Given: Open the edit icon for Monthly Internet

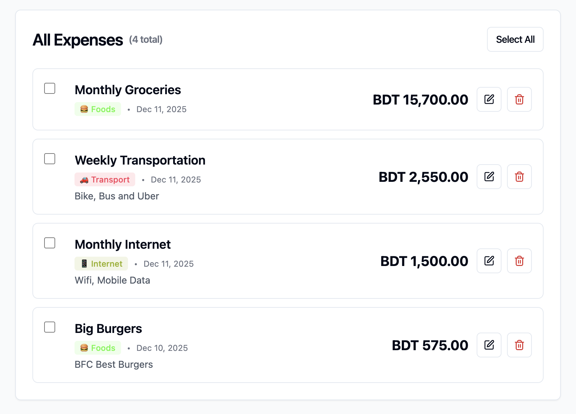Looking at the screenshot, I should coord(489,261).
